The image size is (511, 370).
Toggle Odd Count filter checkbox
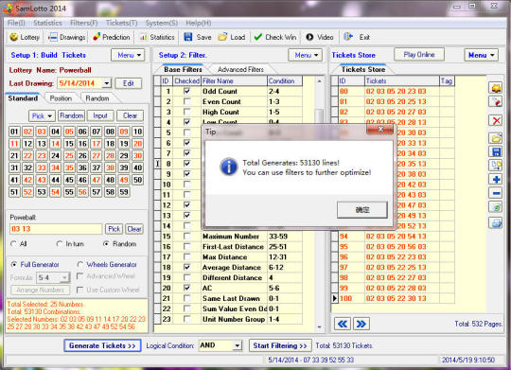(186, 91)
